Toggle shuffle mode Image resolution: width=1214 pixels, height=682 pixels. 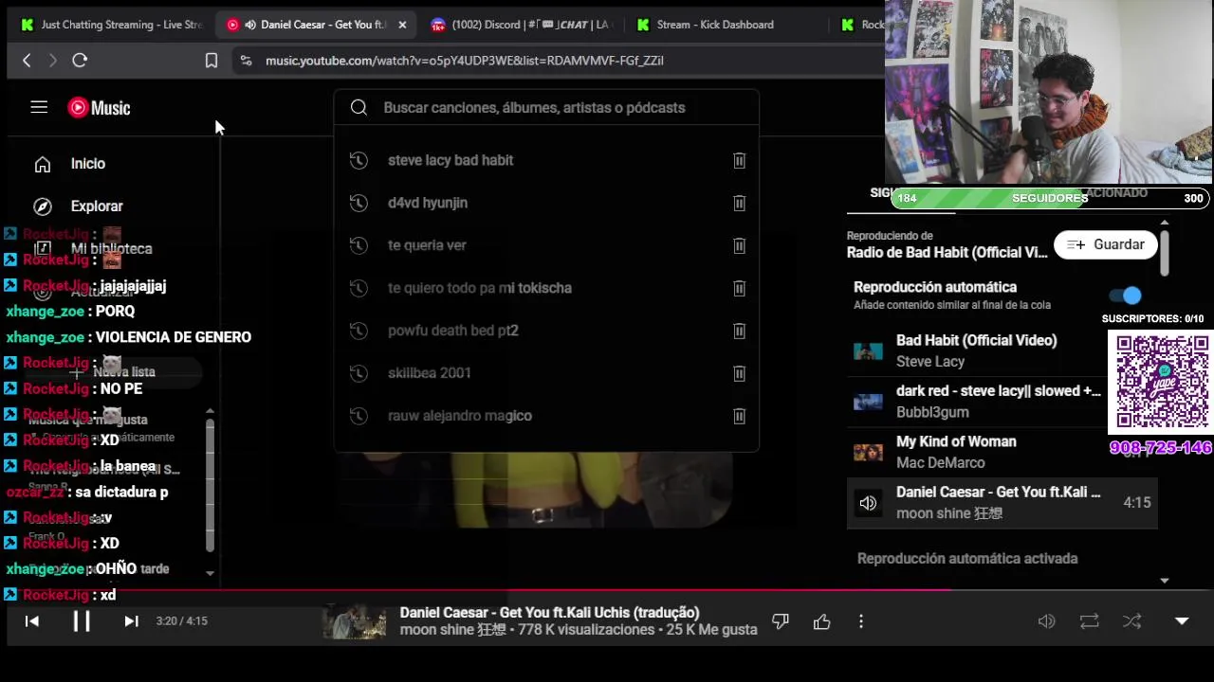[1131, 621]
